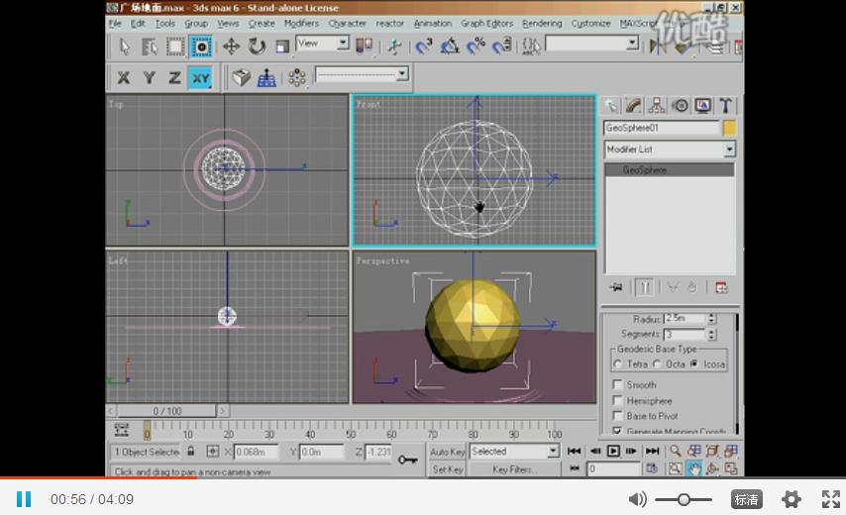Enable the Hemisphere checkbox
846x515 pixels.
click(618, 401)
